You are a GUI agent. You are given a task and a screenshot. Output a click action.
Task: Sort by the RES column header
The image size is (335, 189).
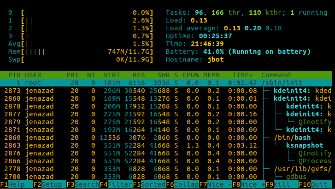pyautogui.click(x=139, y=75)
